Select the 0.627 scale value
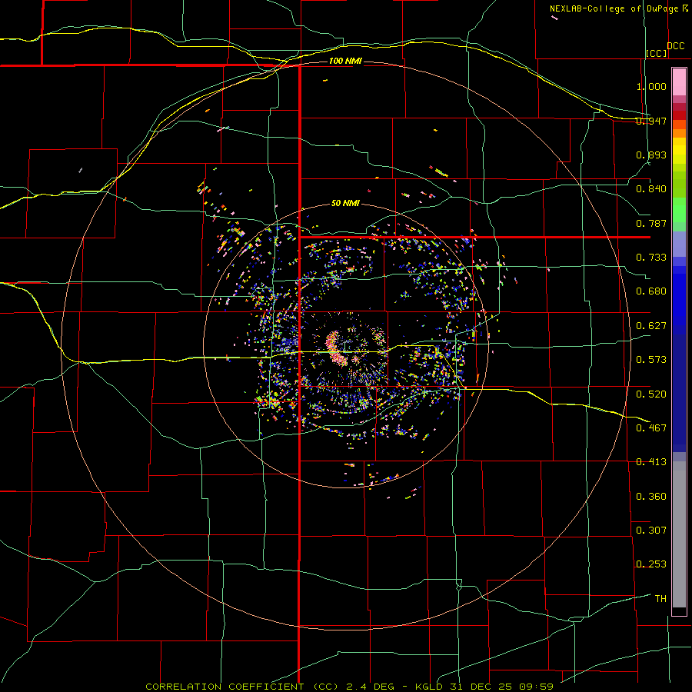Image resolution: width=692 pixels, height=692 pixels. tap(651, 326)
